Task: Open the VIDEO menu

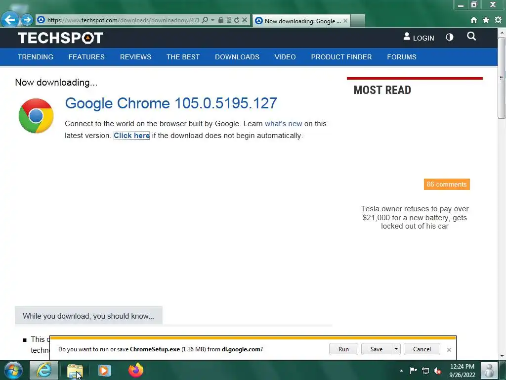Action: 285,57
